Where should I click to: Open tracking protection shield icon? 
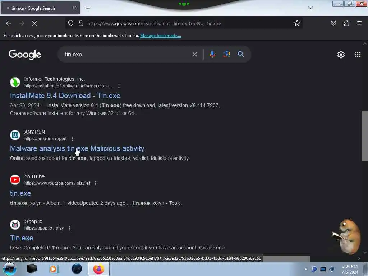[71, 23]
